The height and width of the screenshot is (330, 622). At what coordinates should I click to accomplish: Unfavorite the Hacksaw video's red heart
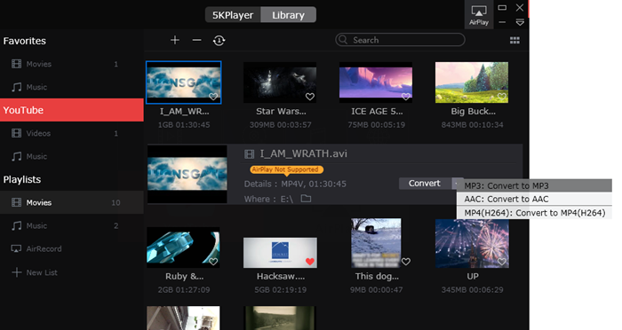310,262
